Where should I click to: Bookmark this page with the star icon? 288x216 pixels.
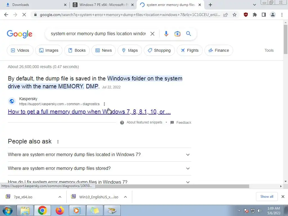coord(235,15)
